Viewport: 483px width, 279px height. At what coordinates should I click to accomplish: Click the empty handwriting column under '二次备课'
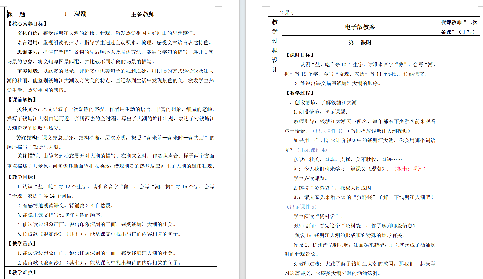459,157
